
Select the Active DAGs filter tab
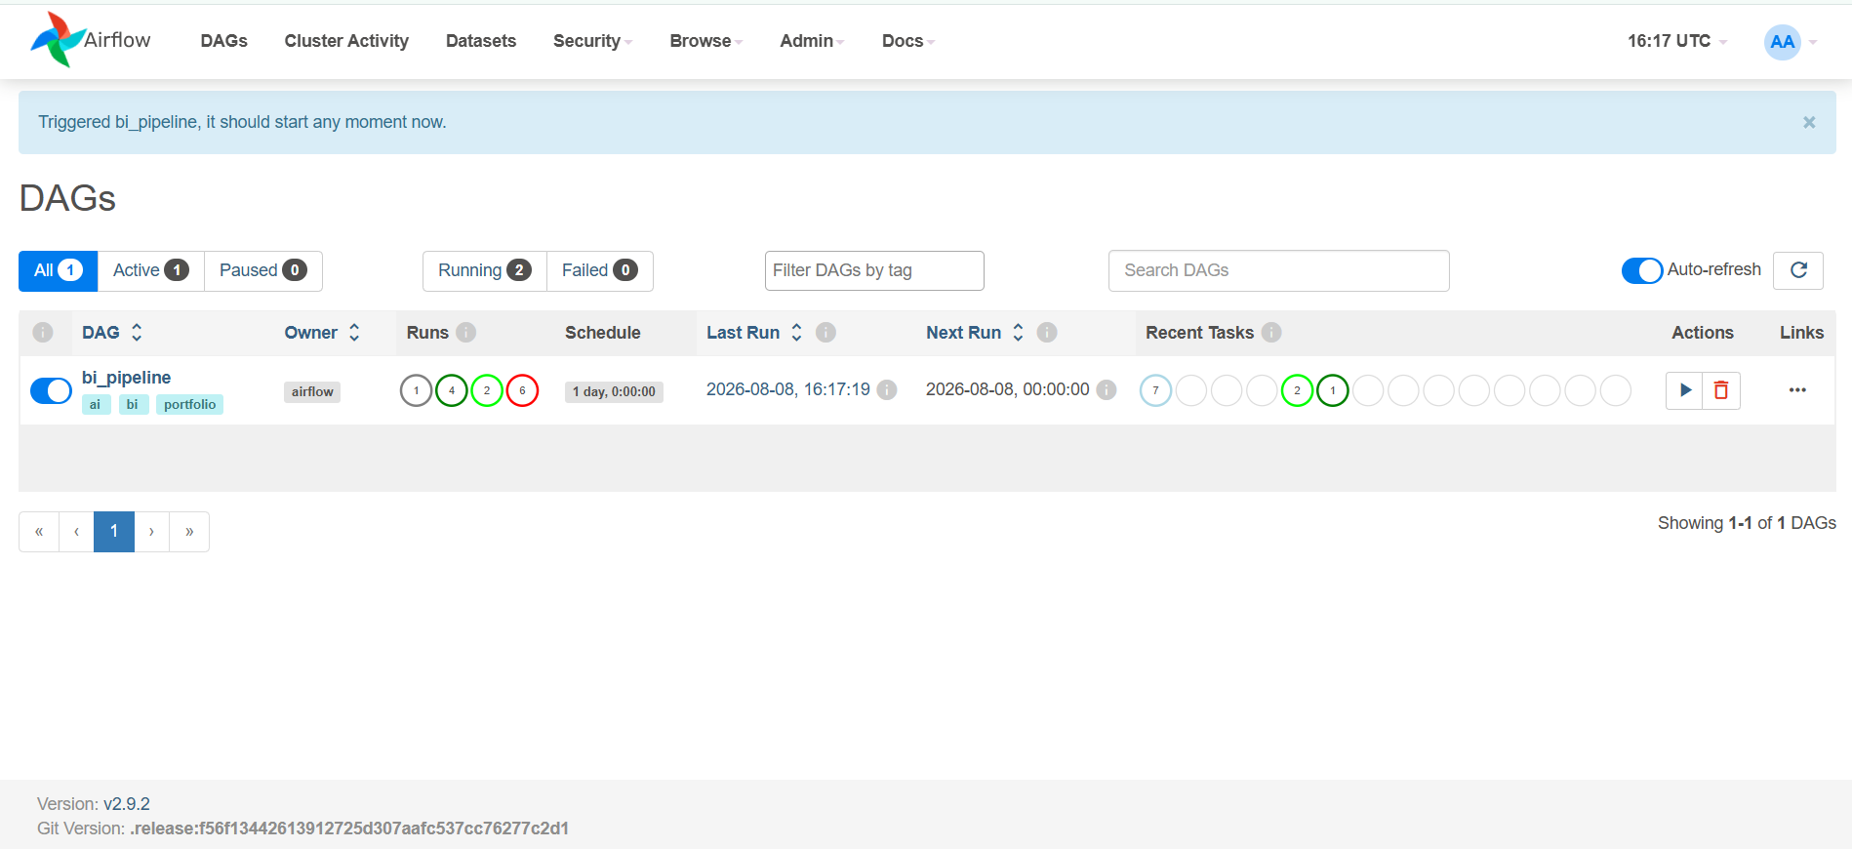151,270
